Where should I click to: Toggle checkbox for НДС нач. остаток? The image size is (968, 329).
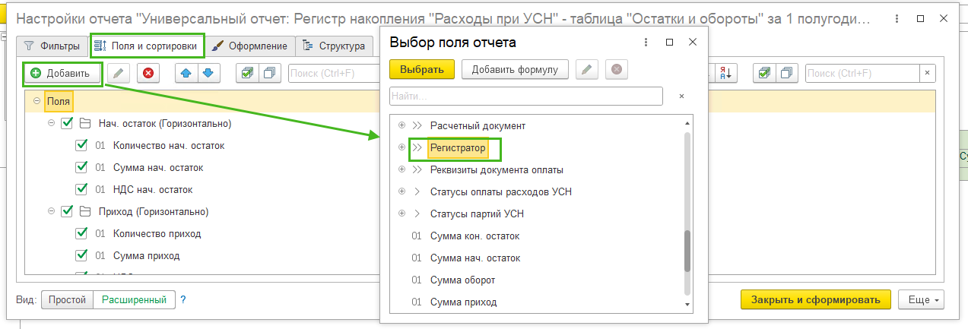pyautogui.click(x=81, y=189)
